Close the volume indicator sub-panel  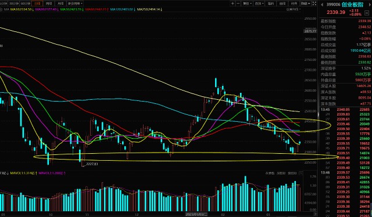[301, 173]
